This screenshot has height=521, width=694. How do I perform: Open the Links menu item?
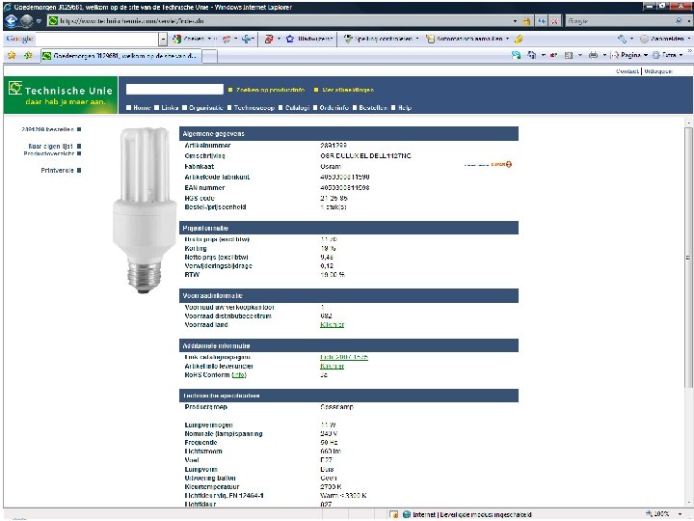(167, 108)
